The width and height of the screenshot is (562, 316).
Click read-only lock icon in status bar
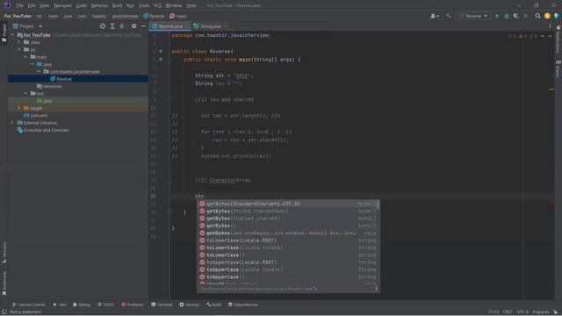click(x=555, y=312)
